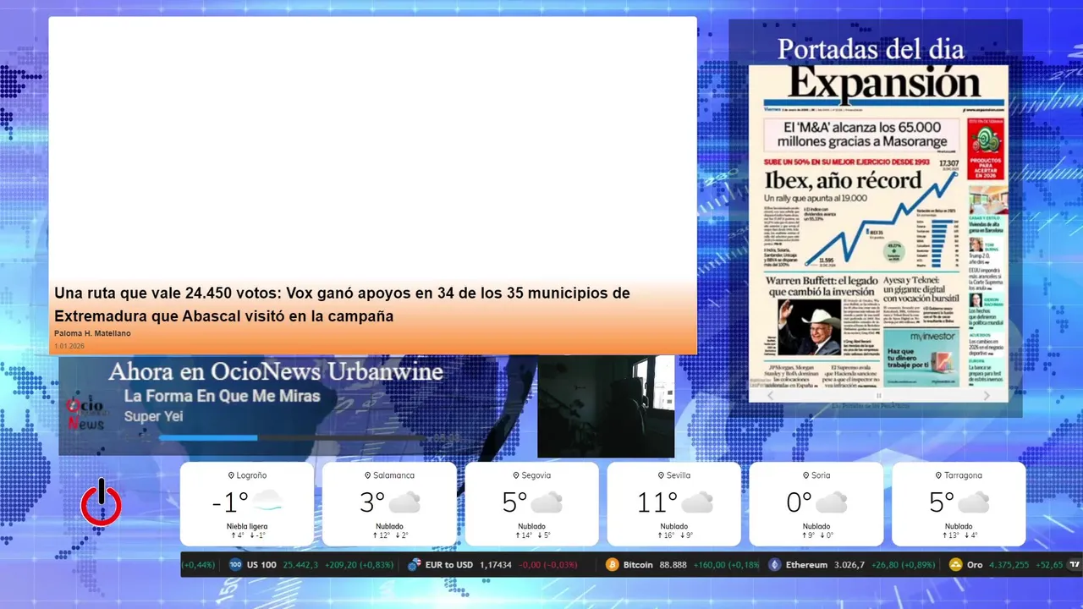The image size is (1083, 609).
Task: Click the TradingView logo in ticker
Action: 1075,564
